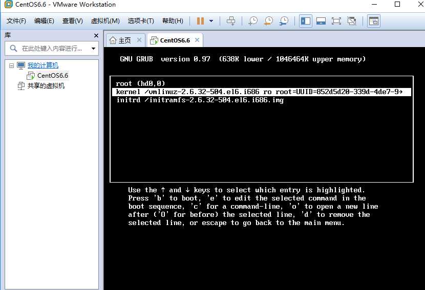
Task: Click the 'root (hd0,0)' GRUB line
Action: tap(140, 84)
